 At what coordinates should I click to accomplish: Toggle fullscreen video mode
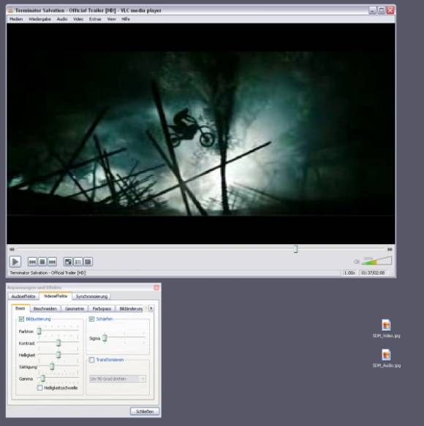[x=68, y=262]
